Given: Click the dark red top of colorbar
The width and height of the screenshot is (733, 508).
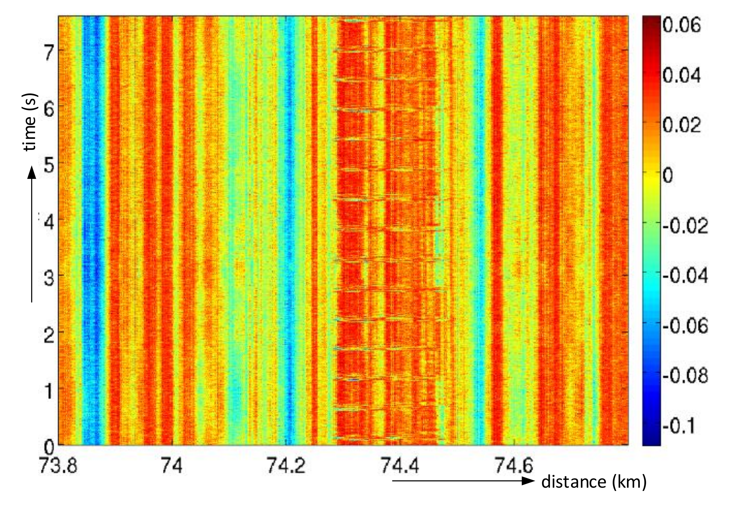Looking at the screenshot, I should tap(651, 21).
